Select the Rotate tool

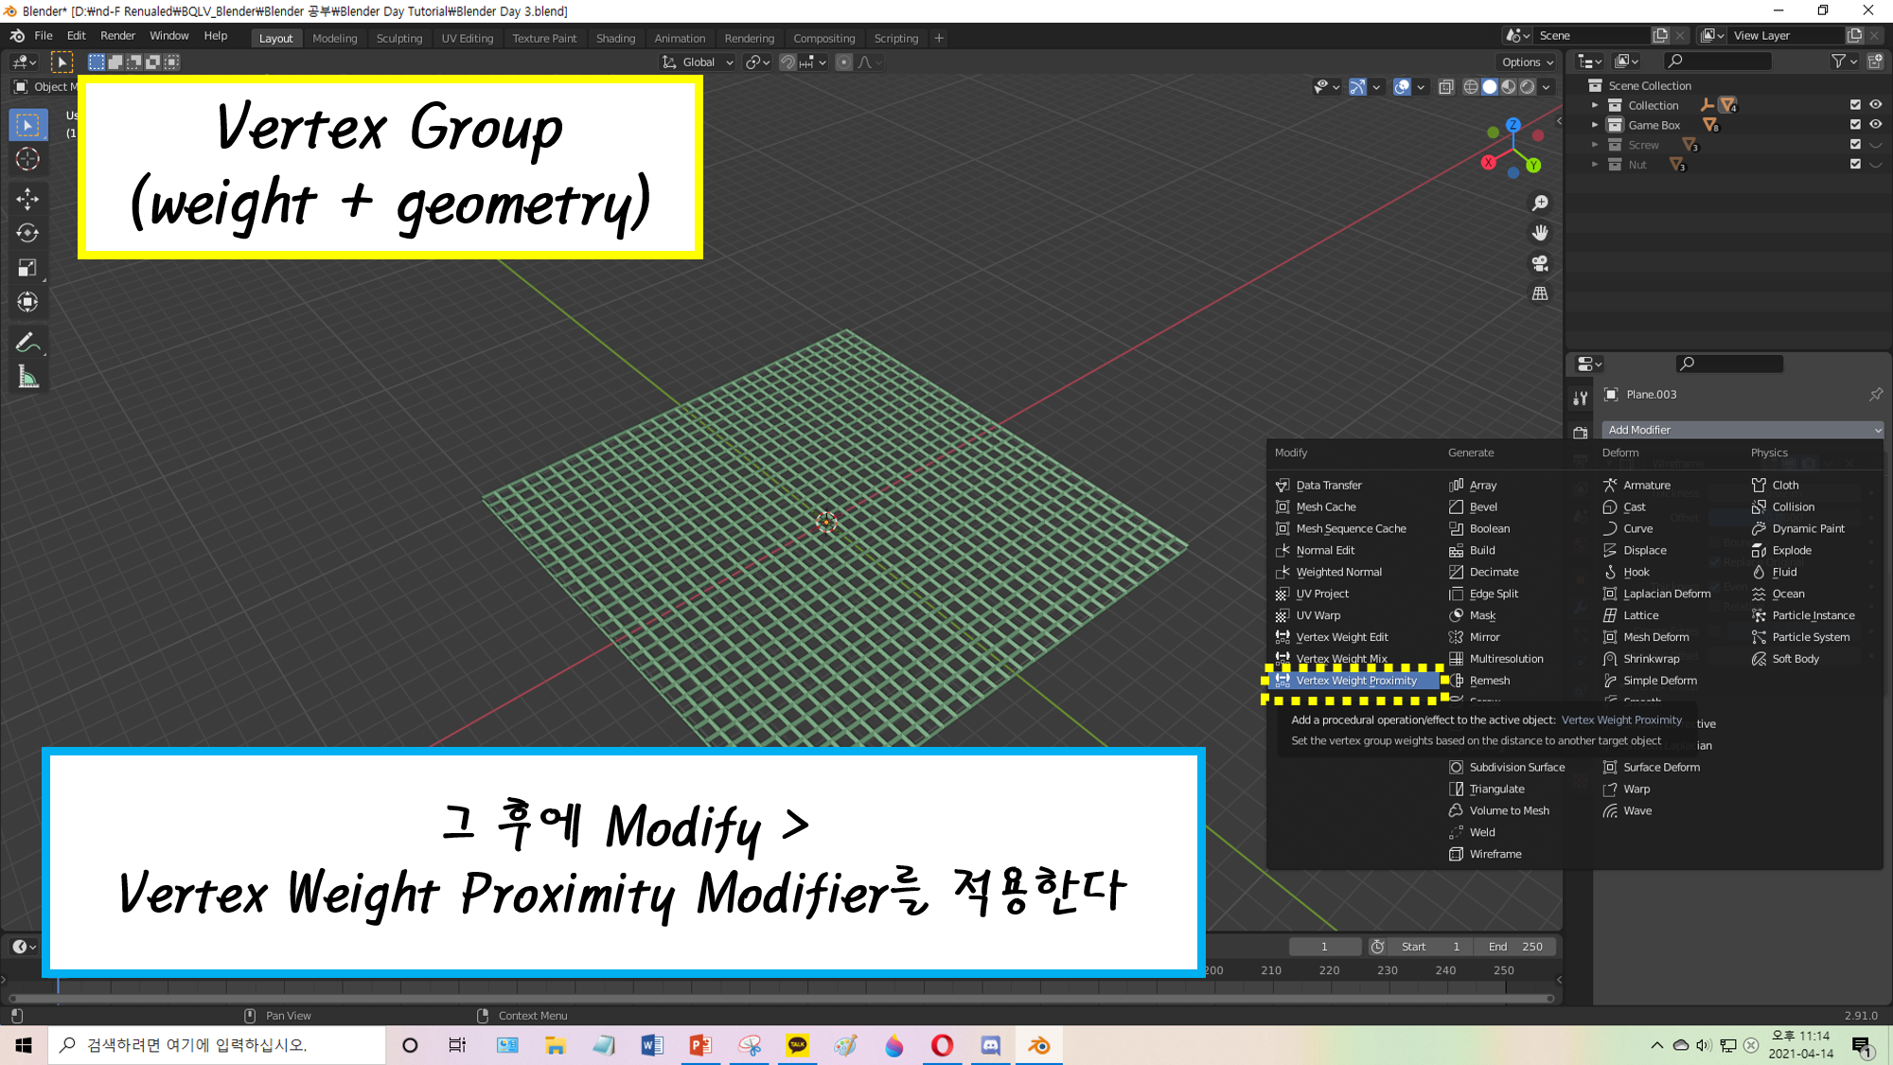click(x=27, y=233)
